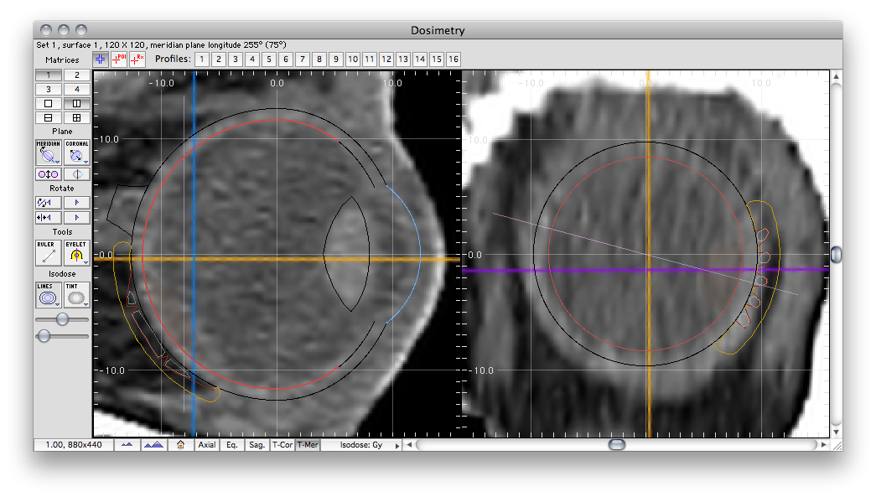This screenshot has height=497, width=876.
Task: Choose the Meridian plane view
Action: [x=48, y=153]
